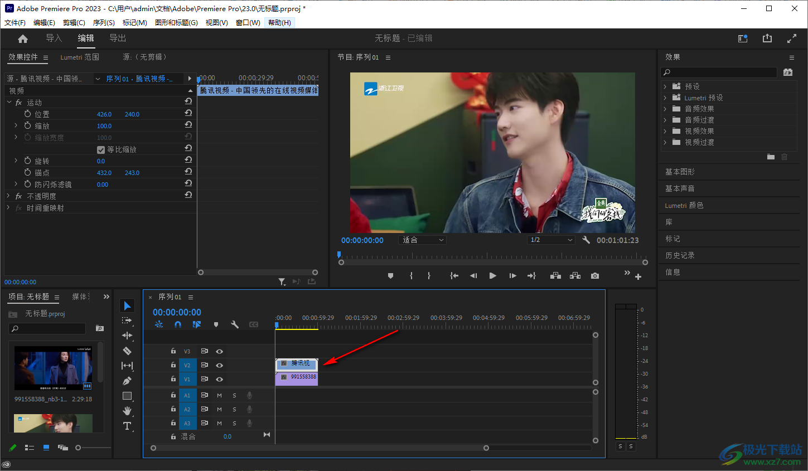Open the 序列(S) menu
Screen dimensions: 808x471
pos(104,22)
